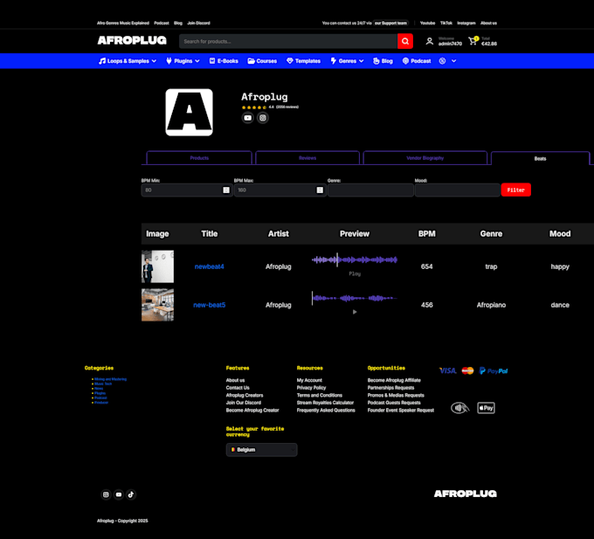Screen dimensions: 594x539
Task: Switch to the Reviews tab
Action: tap(307, 157)
